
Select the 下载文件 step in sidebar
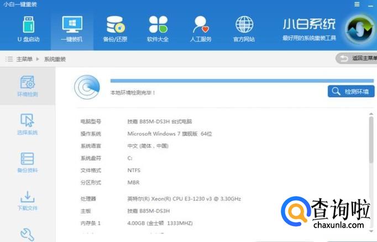28,201
